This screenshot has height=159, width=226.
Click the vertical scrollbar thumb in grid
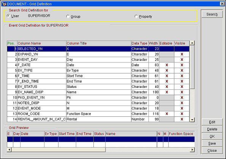[192, 67]
